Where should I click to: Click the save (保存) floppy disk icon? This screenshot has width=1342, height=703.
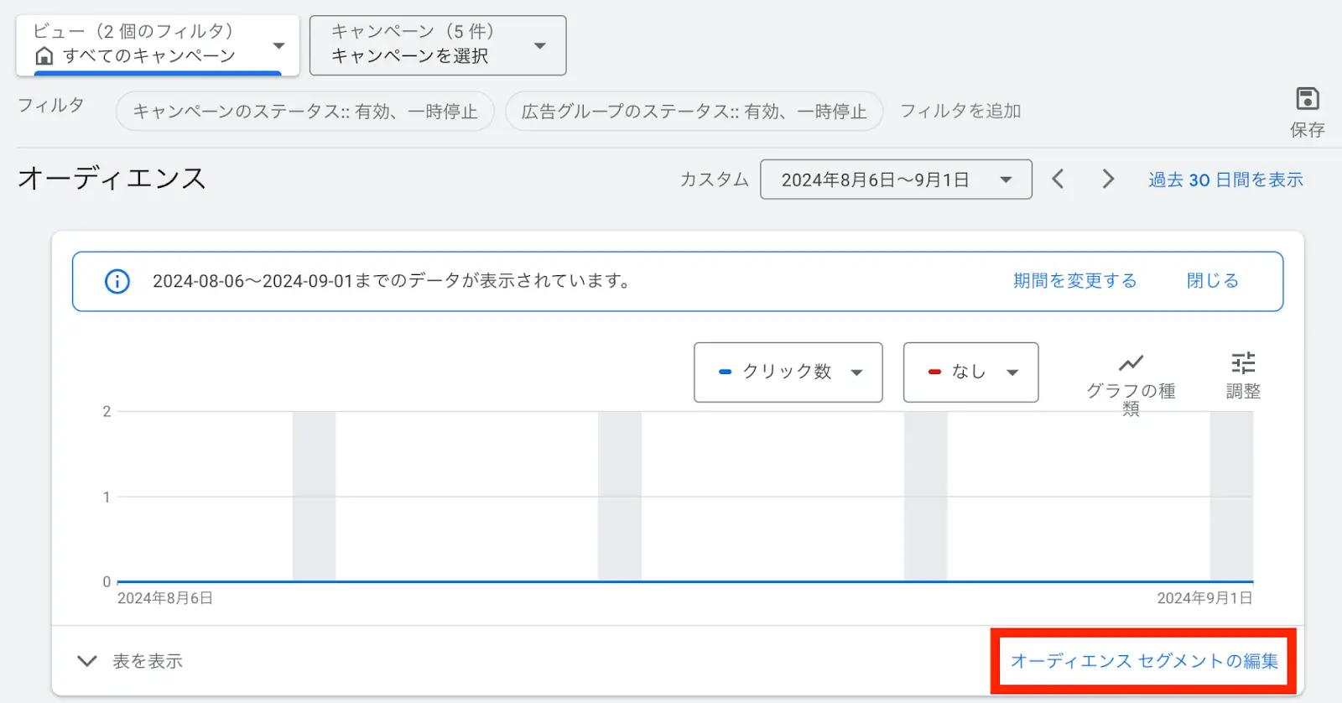click(1307, 99)
